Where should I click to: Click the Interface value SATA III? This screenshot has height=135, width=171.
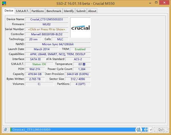(x=35, y=59)
